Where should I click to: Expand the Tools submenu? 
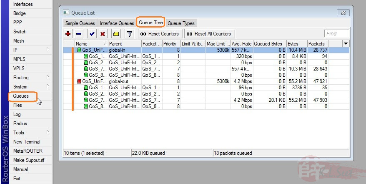coord(30,133)
